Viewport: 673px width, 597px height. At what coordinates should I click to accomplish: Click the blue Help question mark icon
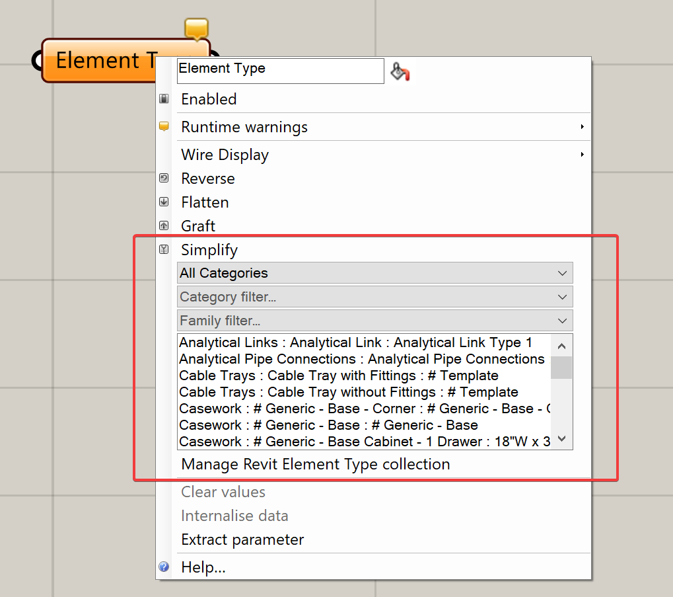pos(164,567)
